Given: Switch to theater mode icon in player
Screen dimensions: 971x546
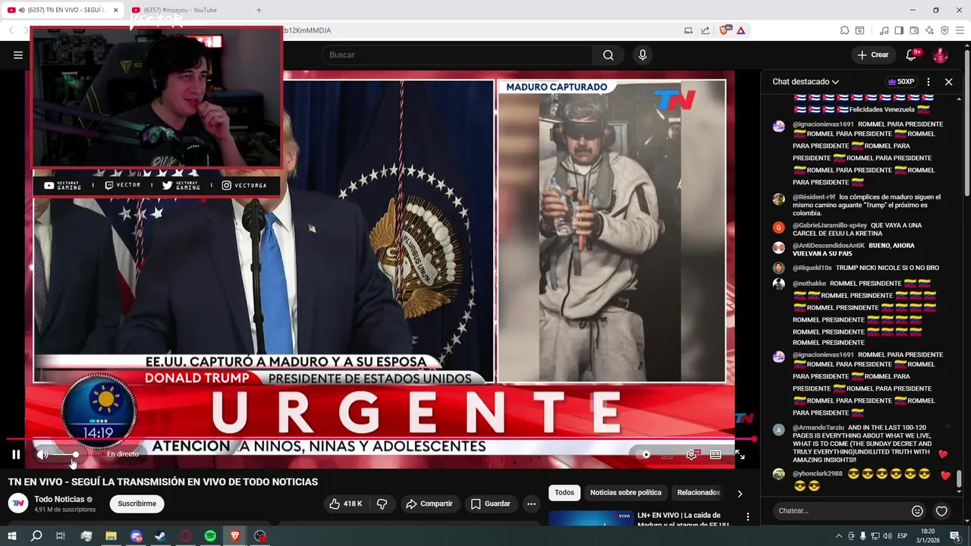Looking at the screenshot, I should tap(715, 454).
